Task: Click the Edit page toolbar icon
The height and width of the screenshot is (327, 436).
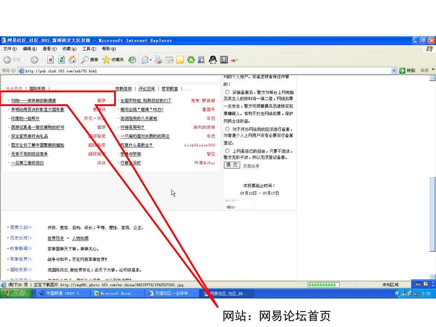Action: (169, 60)
